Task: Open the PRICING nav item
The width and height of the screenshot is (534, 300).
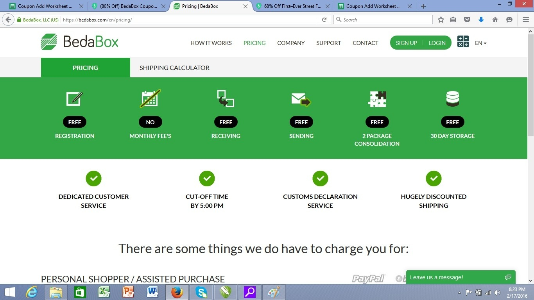Action: 254,43
